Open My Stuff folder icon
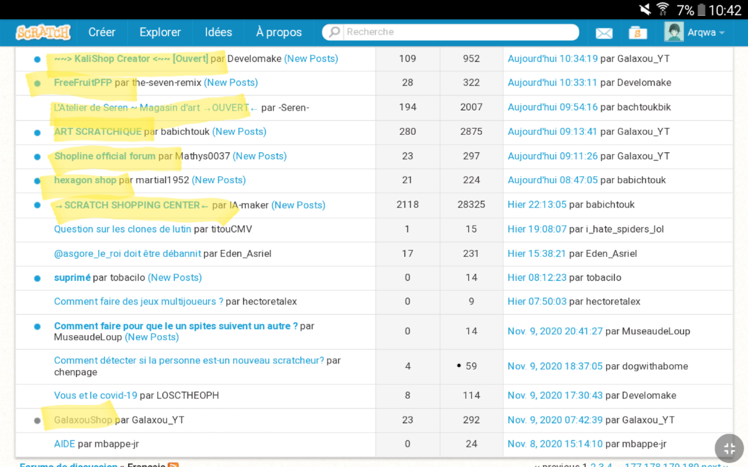Viewport: 748px width, 467px height. coord(637,33)
